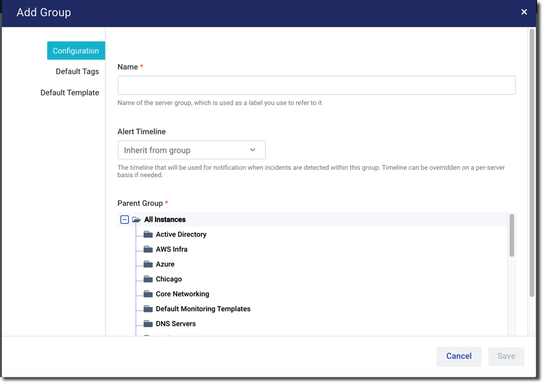Click the Save button
543x383 pixels.
pos(506,356)
